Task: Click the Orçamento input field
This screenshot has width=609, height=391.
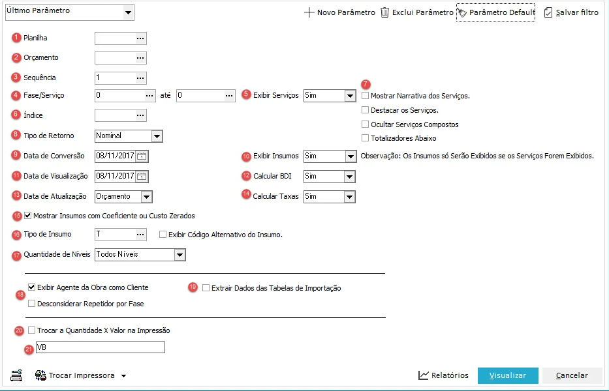Action: pyautogui.click(x=114, y=58)
